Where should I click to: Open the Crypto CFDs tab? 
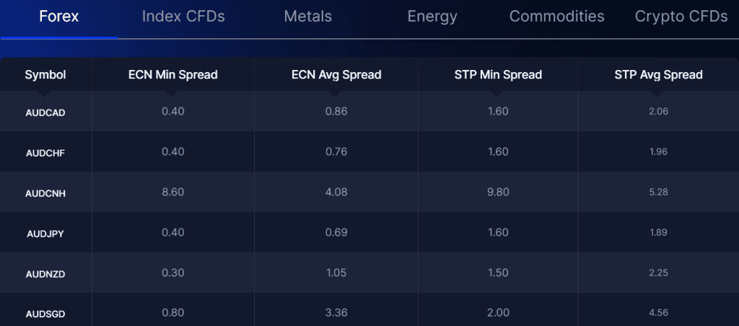[681, 17]
